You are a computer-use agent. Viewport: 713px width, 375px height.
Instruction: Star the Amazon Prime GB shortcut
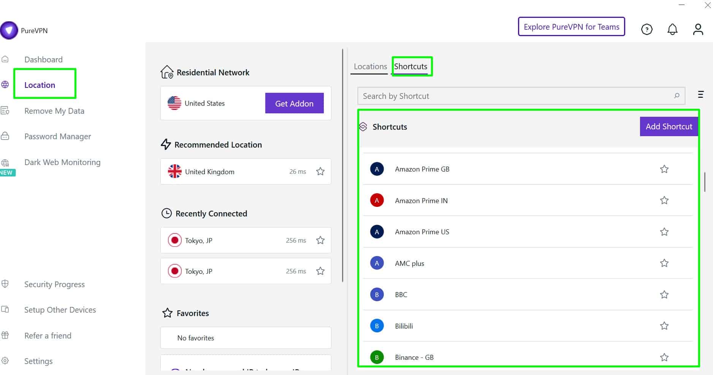664,169
